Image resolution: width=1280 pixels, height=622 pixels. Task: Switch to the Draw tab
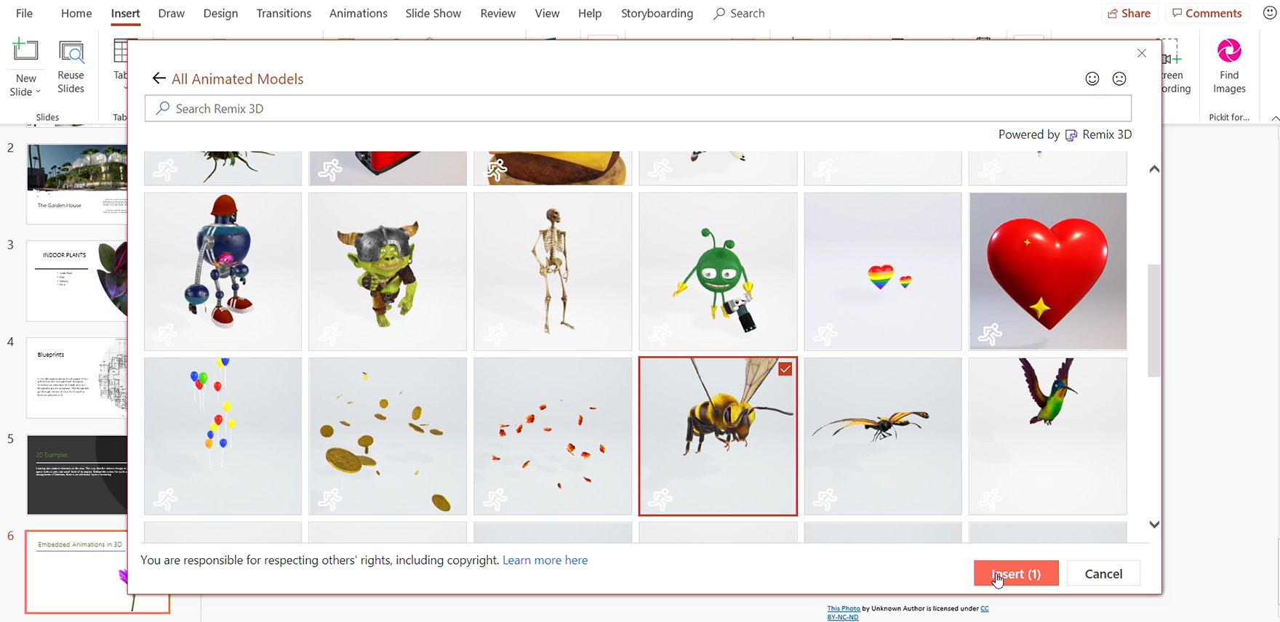171,13
